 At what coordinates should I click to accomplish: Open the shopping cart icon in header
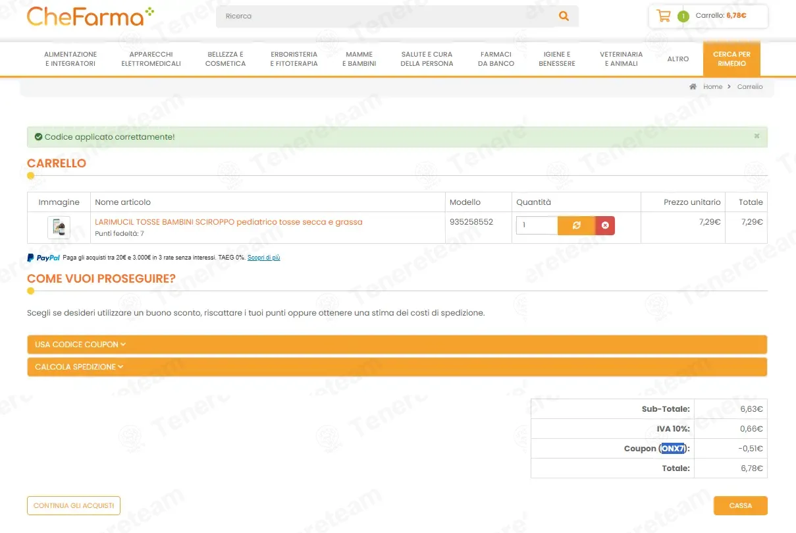point(664,16)
